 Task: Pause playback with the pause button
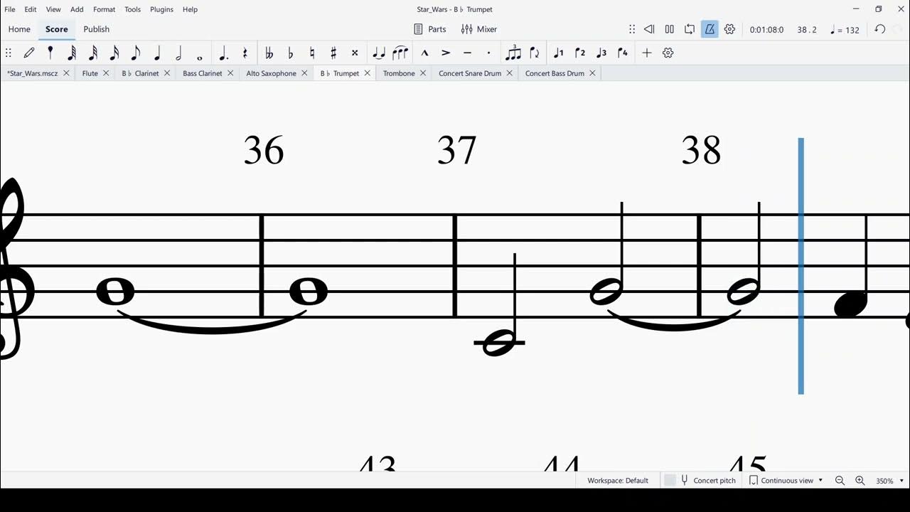(669, 29)
